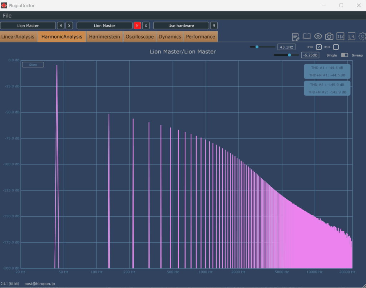The image size is (366, 288).
Task: Open the second Lion Master plugin slot
Action: (x=105, y=26)
